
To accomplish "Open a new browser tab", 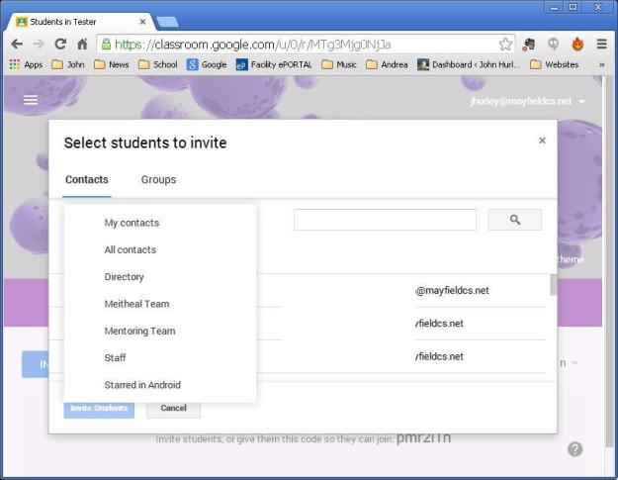I will (167, 22).
